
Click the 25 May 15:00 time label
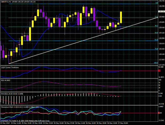click(27, 123)
